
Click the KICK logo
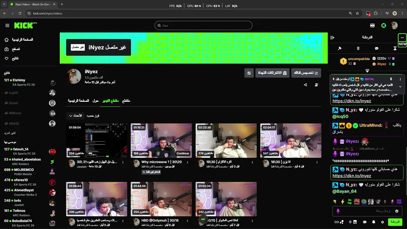pyautogui.click(x=25, y=25)
